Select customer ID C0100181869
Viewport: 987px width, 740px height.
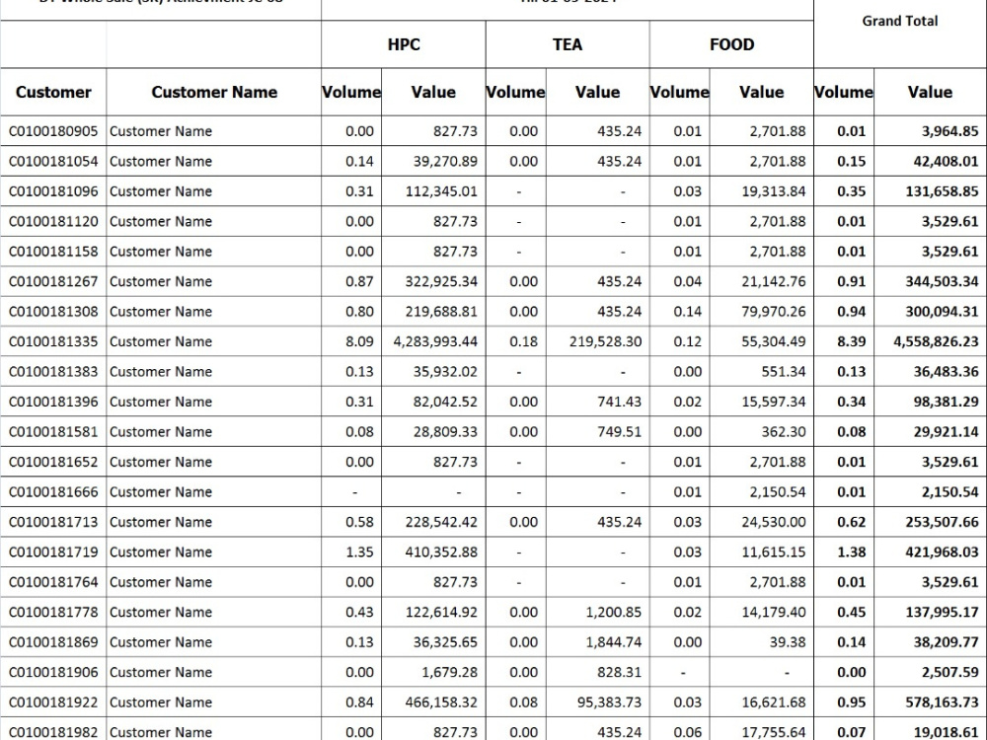point(53,642)
